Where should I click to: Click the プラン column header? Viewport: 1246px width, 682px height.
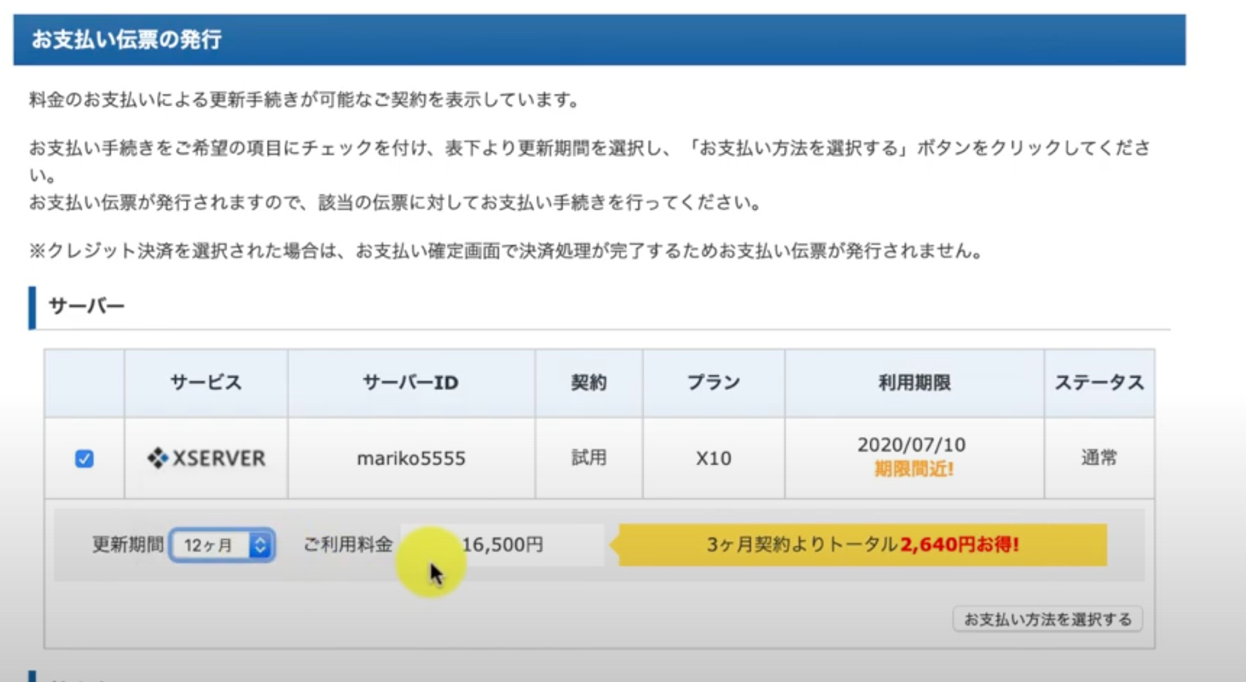tap(713, 382)
